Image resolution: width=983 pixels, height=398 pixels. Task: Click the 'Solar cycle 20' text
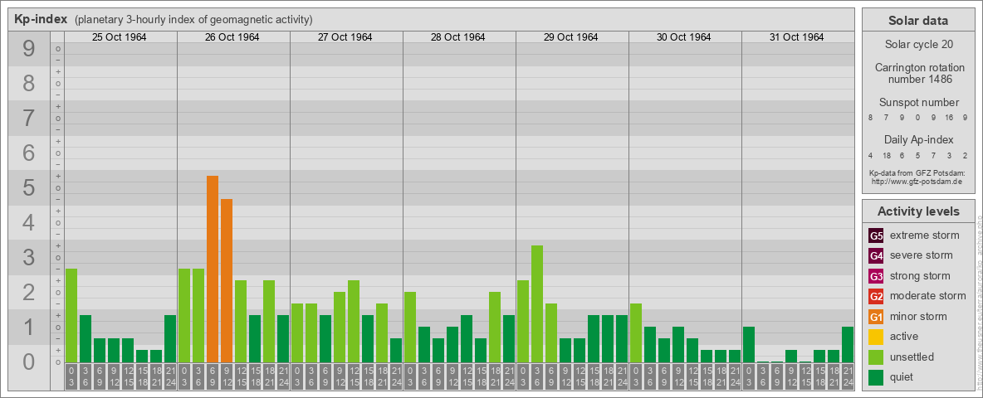(x=918, y=45)
